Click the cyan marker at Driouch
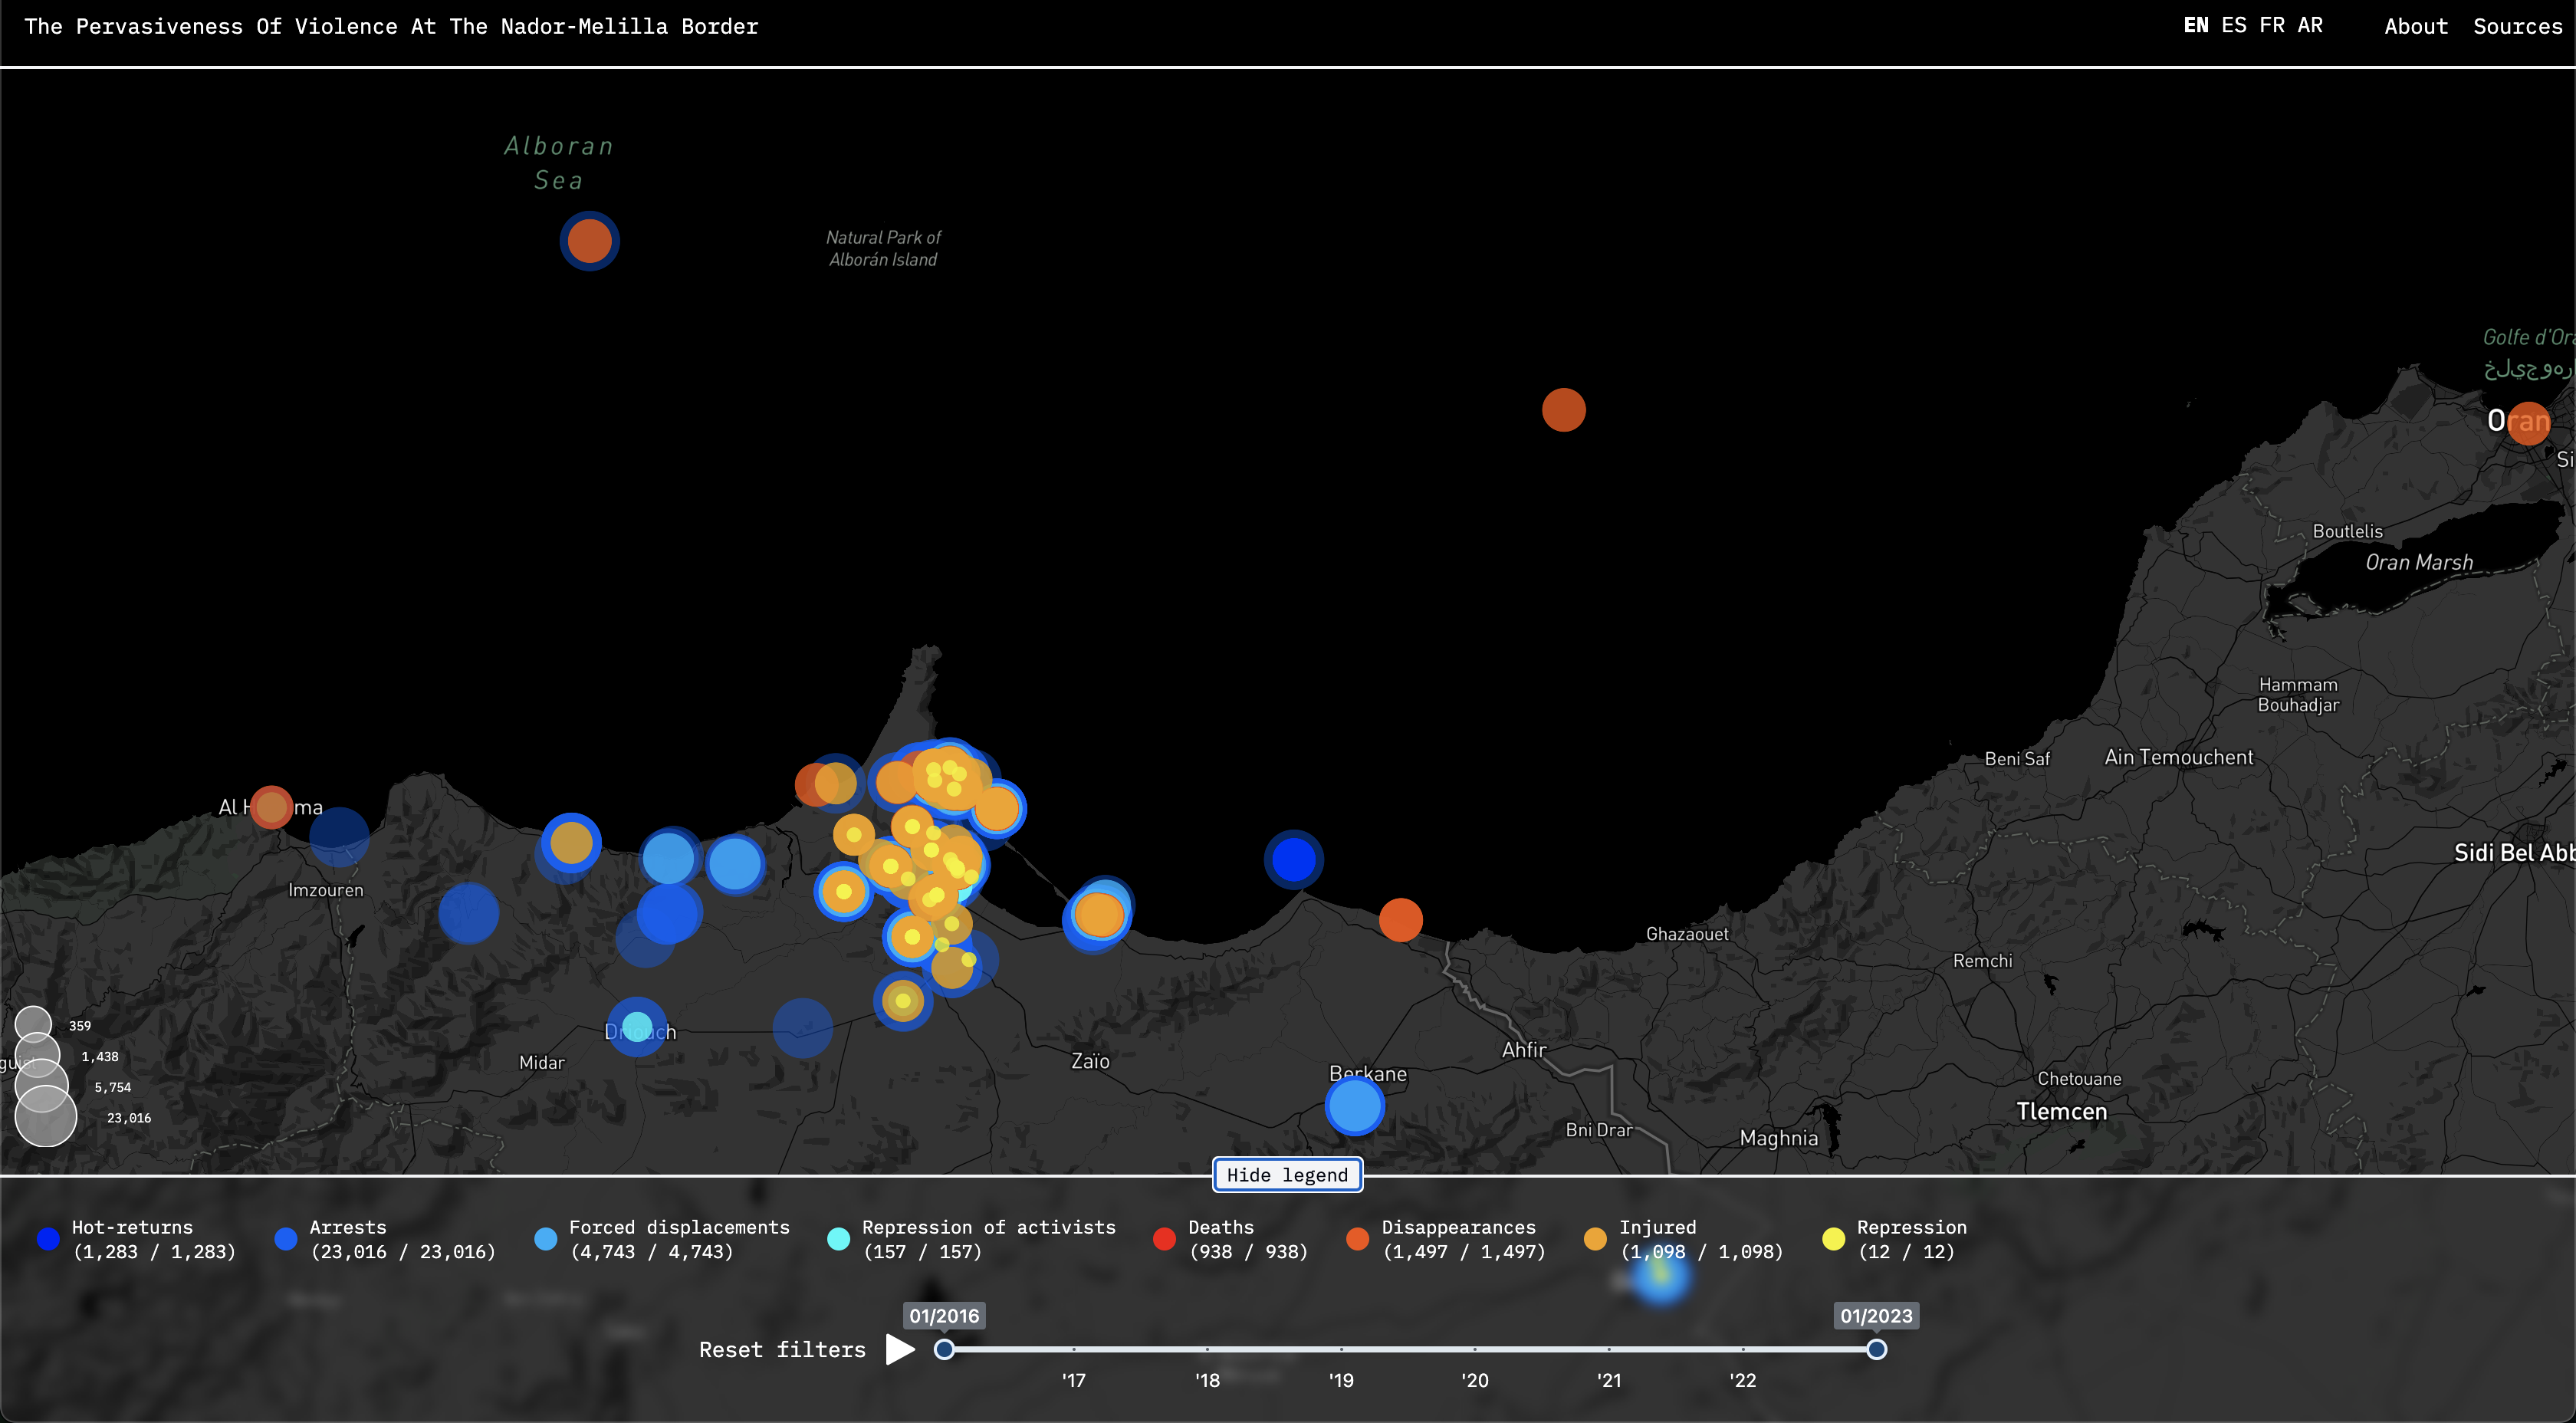 [x=636, y=1027]
